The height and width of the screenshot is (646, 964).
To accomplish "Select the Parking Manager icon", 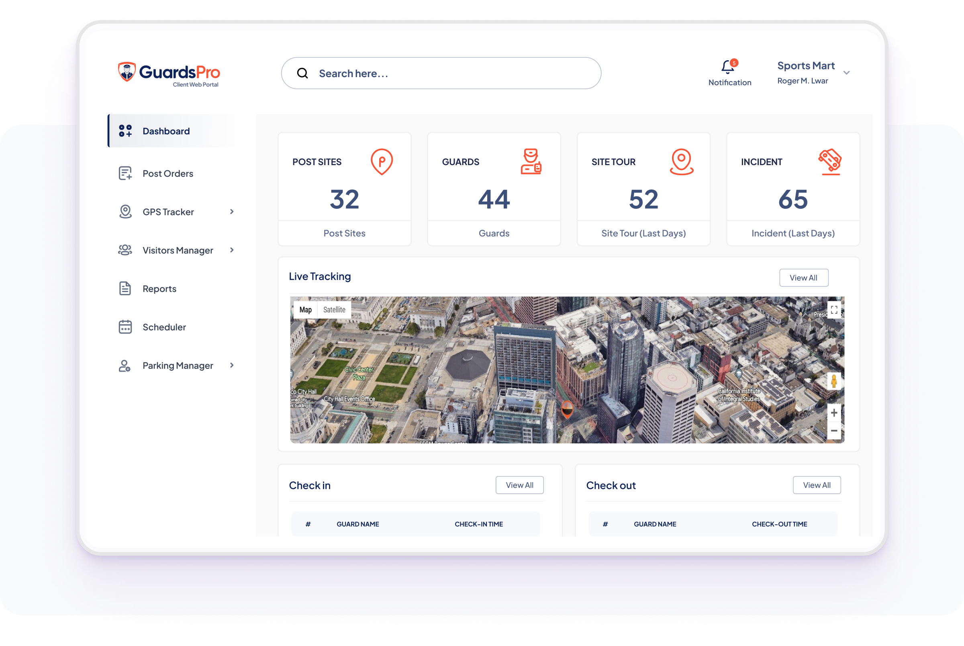I will [125, 366].
